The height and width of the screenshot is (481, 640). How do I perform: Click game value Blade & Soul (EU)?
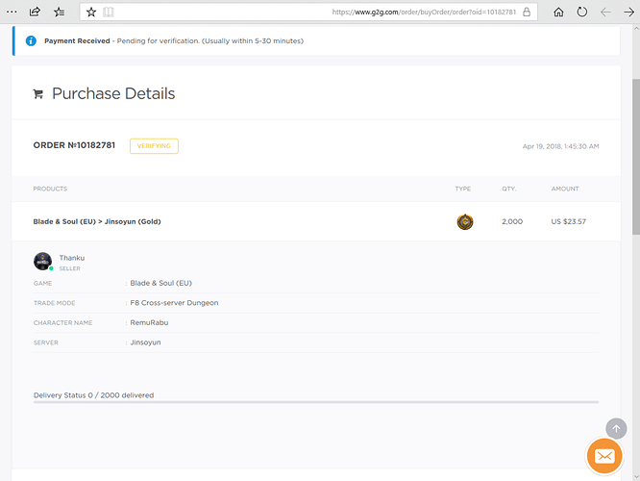160,283
